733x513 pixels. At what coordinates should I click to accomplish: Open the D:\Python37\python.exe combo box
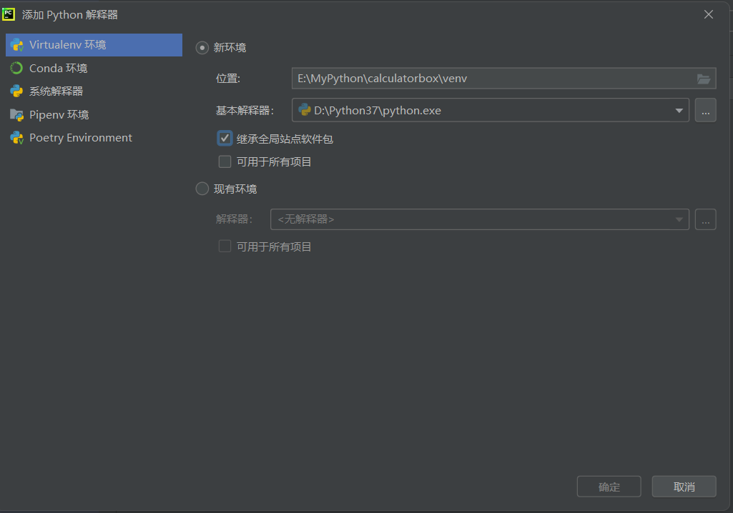[491, 110]
